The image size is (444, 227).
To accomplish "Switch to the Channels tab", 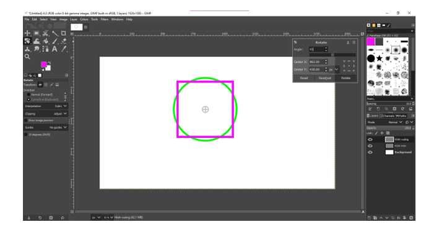I will pos(386,116).
